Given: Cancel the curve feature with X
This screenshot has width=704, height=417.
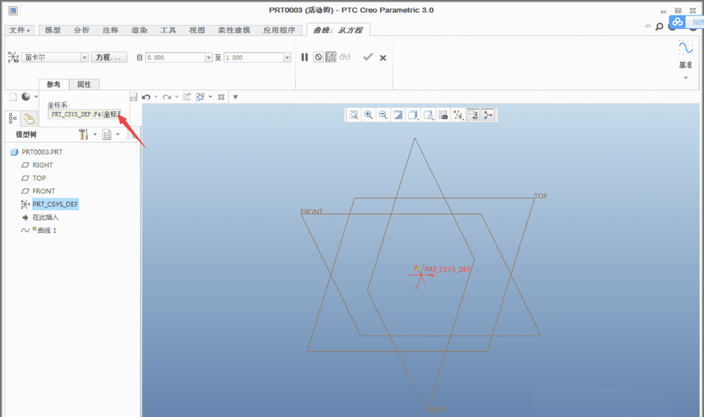Looking at the screenshot, I should pos(383,58).
